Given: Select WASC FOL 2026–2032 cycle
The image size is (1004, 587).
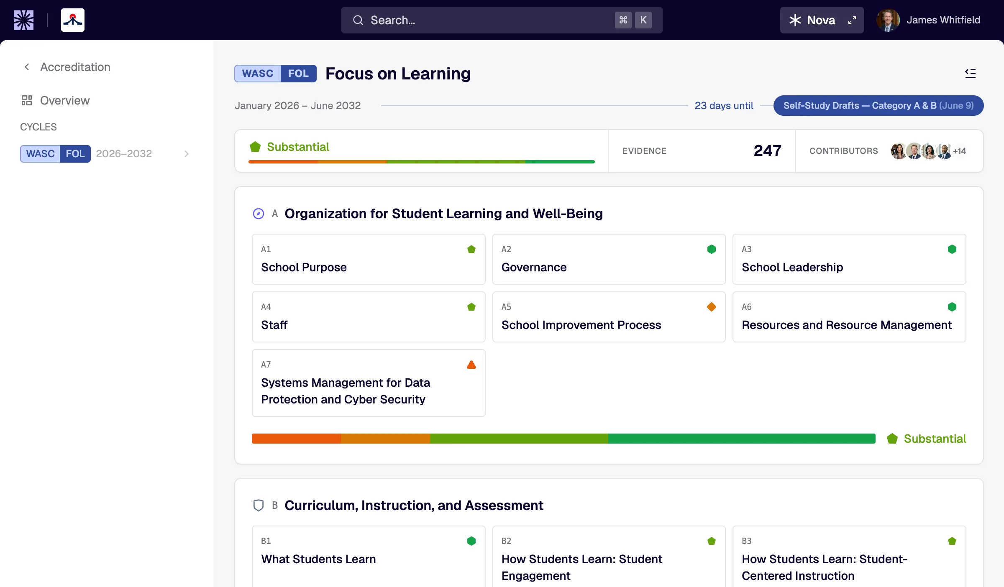Looking at the screenshot, I should [x=105, y=154].
